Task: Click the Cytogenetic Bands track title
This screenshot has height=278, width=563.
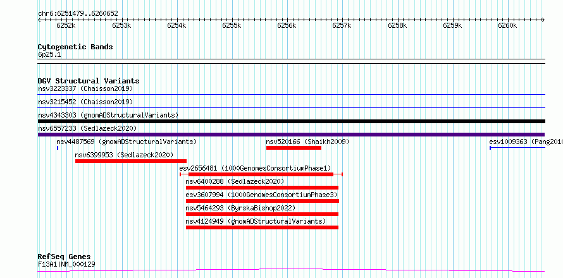Action: pos(75,47)
